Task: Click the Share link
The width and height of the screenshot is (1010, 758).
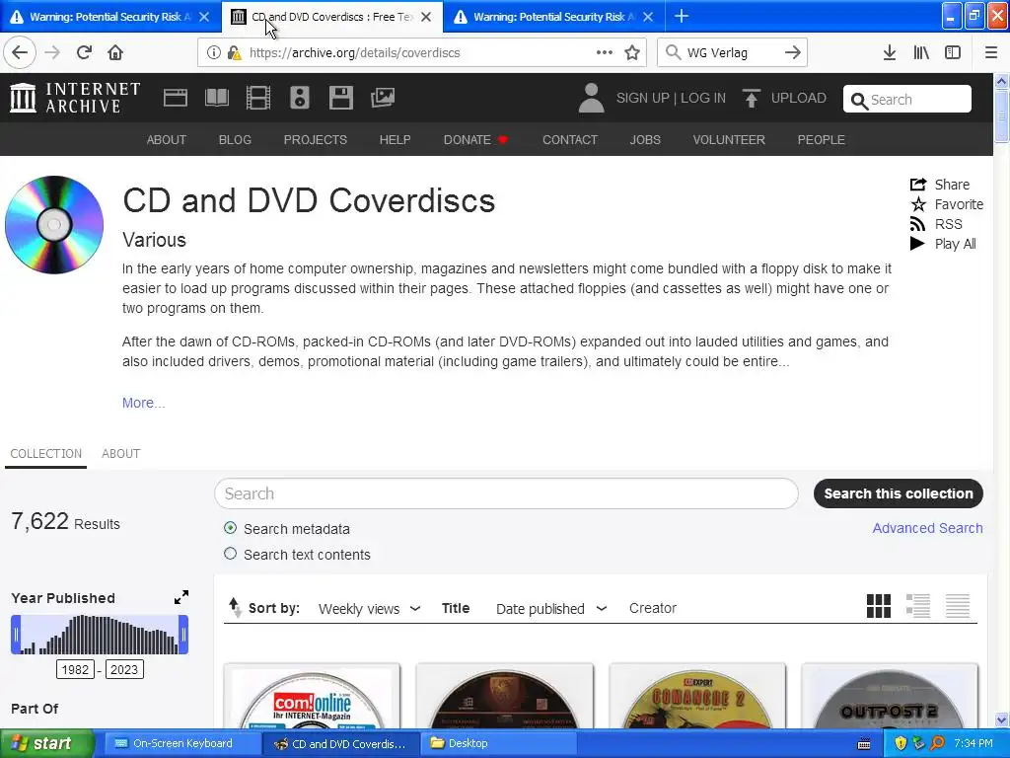Action: (940, 185)
